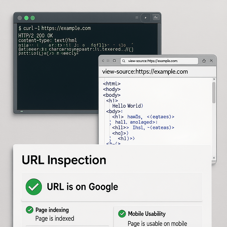
Task: Open the Mobile Usability section
Action: [x=147, y=214]
